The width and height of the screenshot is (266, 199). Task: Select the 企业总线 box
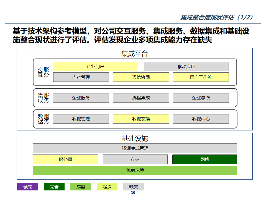click(201, 98)
